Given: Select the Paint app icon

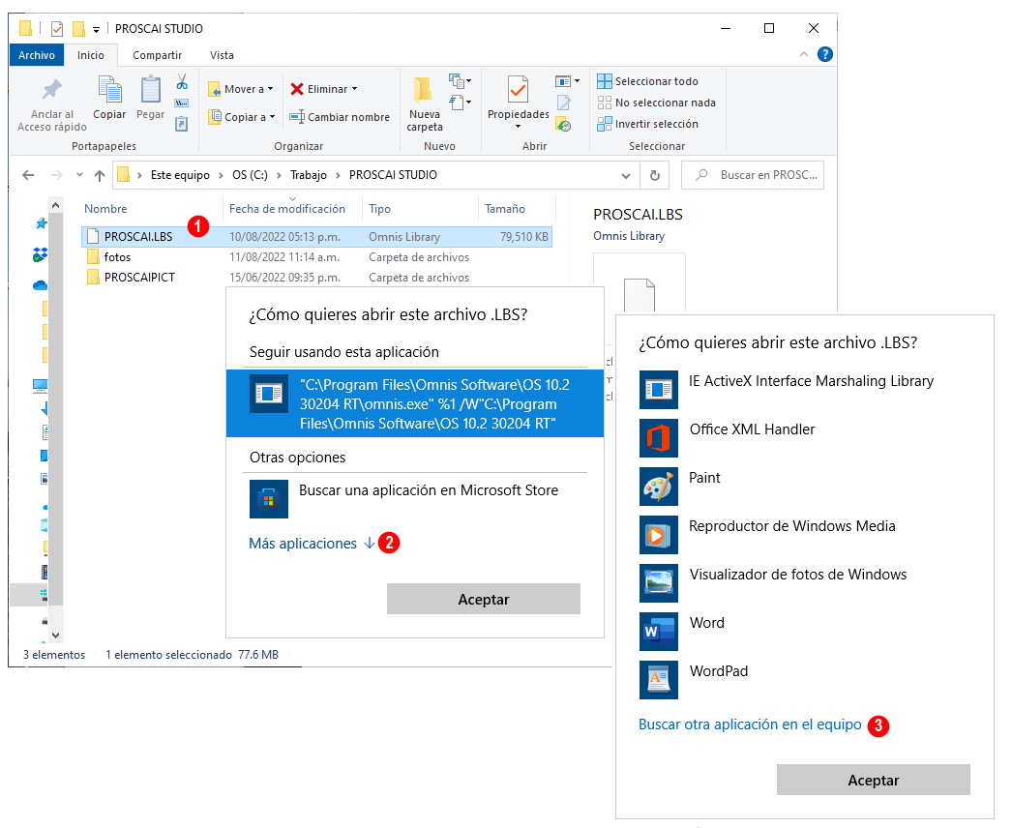Looking at the screenshot, I should (658, 487).
